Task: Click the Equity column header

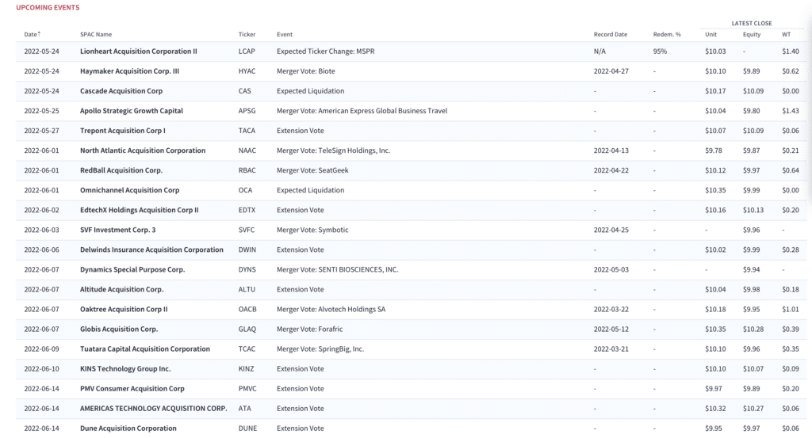Action: (752, 34)
